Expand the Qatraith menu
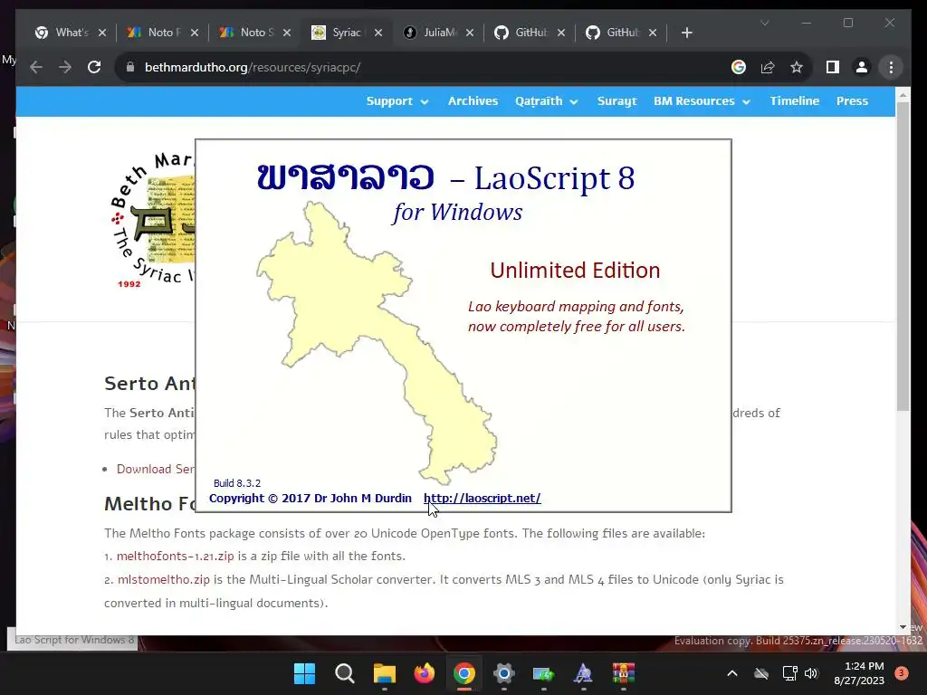The image size is (927, 695). coord(546,101)
